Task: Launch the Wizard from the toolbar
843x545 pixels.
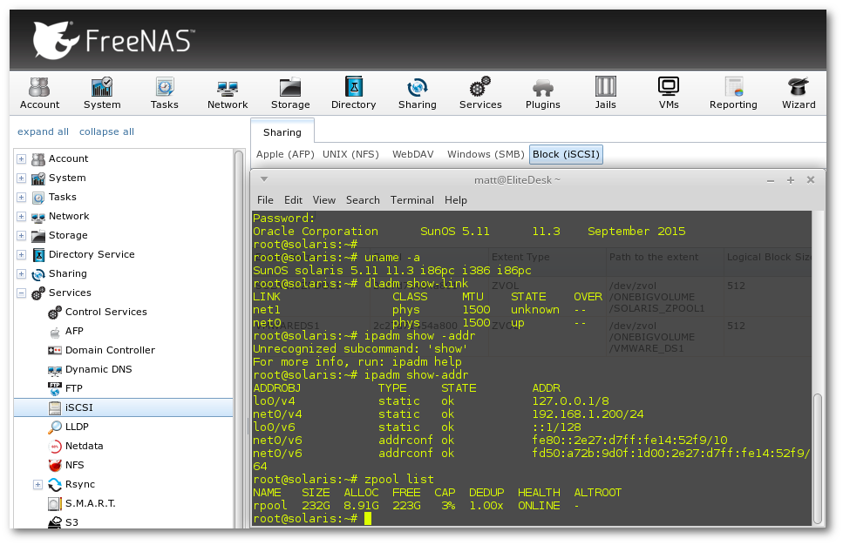Action: (798, 93)
